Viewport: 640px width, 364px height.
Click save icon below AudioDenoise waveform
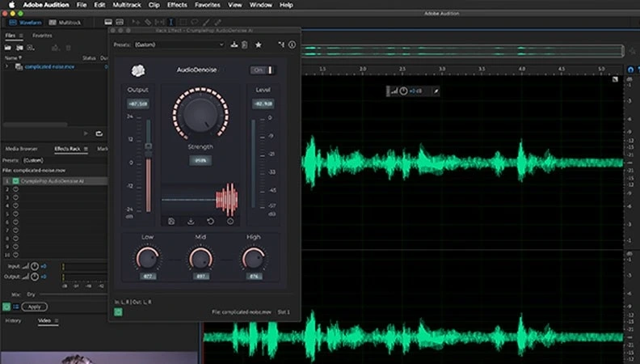click(171, 221)
